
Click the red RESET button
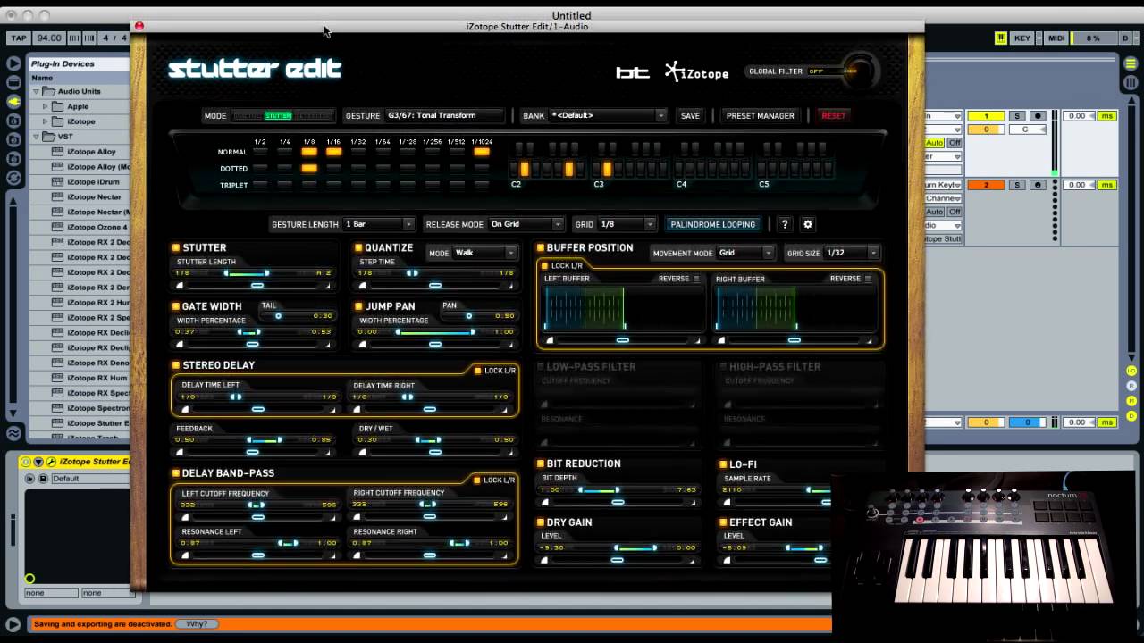[x=833, y=115]
